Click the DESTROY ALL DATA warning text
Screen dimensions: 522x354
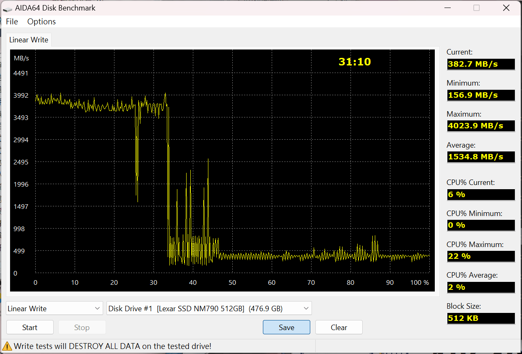point(113,346)
